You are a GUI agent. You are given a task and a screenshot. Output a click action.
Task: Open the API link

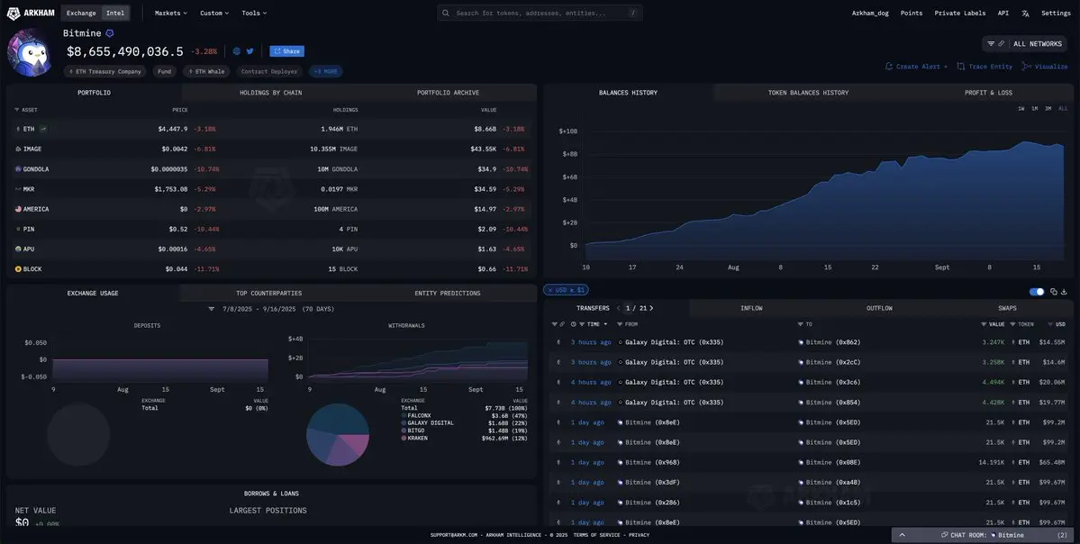(x=1003, y=14)
